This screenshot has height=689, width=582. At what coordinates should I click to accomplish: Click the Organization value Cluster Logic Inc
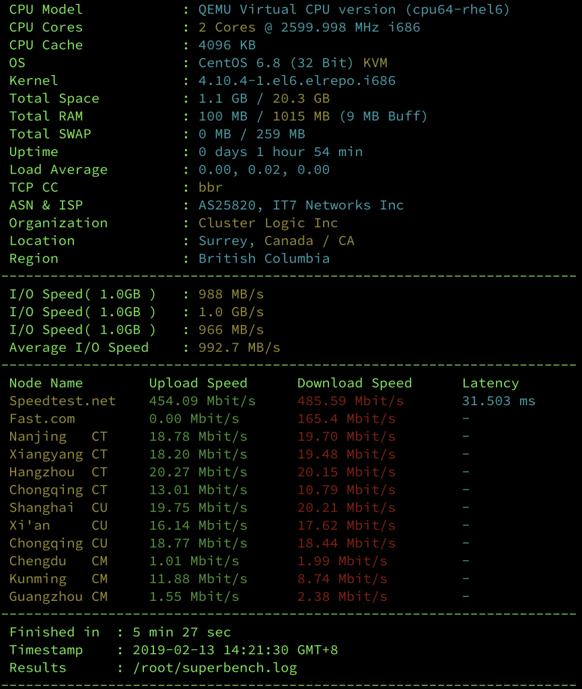268,223
